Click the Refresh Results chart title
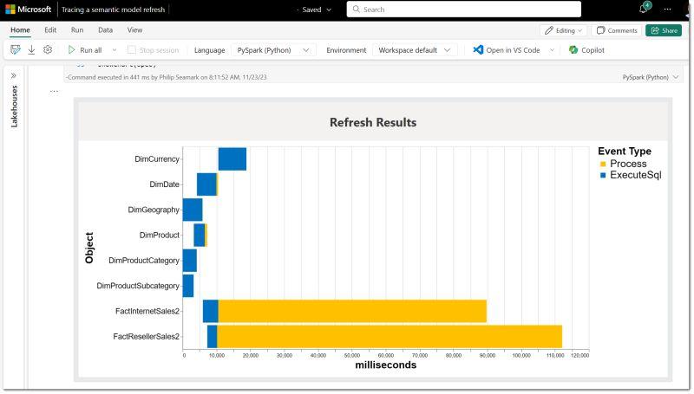 pos(375,123)
